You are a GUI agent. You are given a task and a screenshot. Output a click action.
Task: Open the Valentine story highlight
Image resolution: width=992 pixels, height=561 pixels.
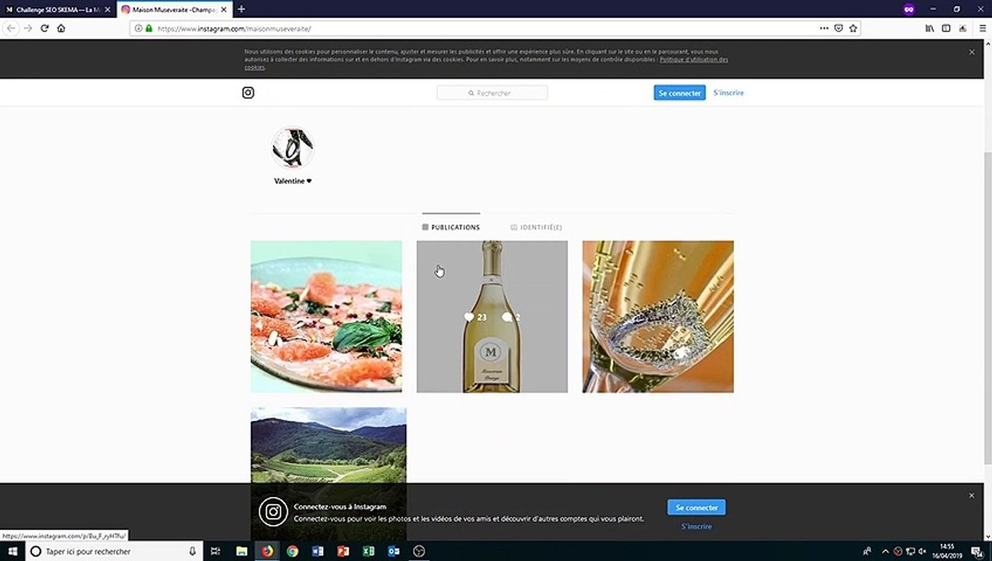(292, 148)
